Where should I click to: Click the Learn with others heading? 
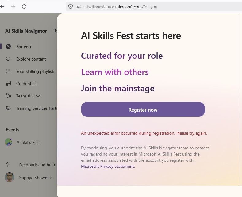(x=115, y=72)
